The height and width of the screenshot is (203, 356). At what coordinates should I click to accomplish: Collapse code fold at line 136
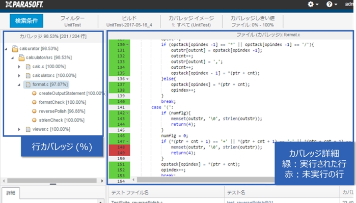tap(127, 79)
